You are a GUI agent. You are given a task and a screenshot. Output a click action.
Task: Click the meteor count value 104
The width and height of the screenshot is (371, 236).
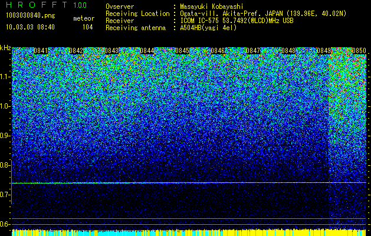[x=87, y=27]
